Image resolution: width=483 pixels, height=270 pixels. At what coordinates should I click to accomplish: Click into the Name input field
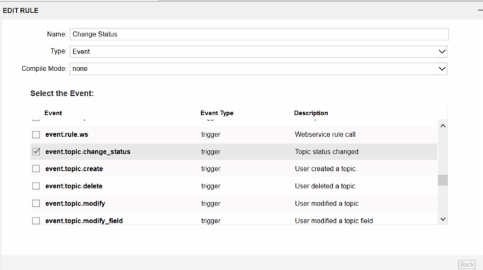[x=259, y=34]
